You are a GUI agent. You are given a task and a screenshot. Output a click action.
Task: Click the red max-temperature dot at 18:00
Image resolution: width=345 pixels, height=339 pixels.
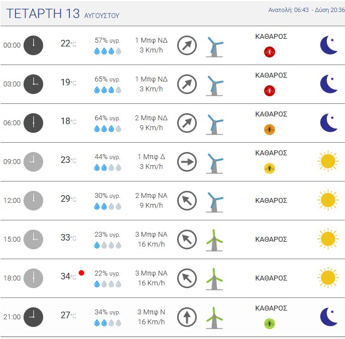tap(81, 273)
